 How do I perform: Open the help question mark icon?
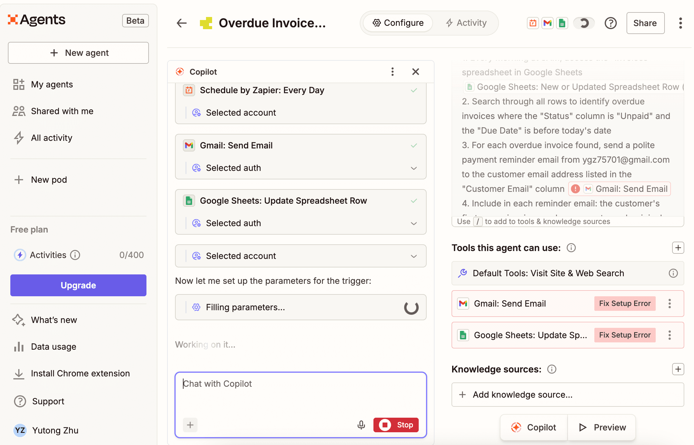coord(610,23)
